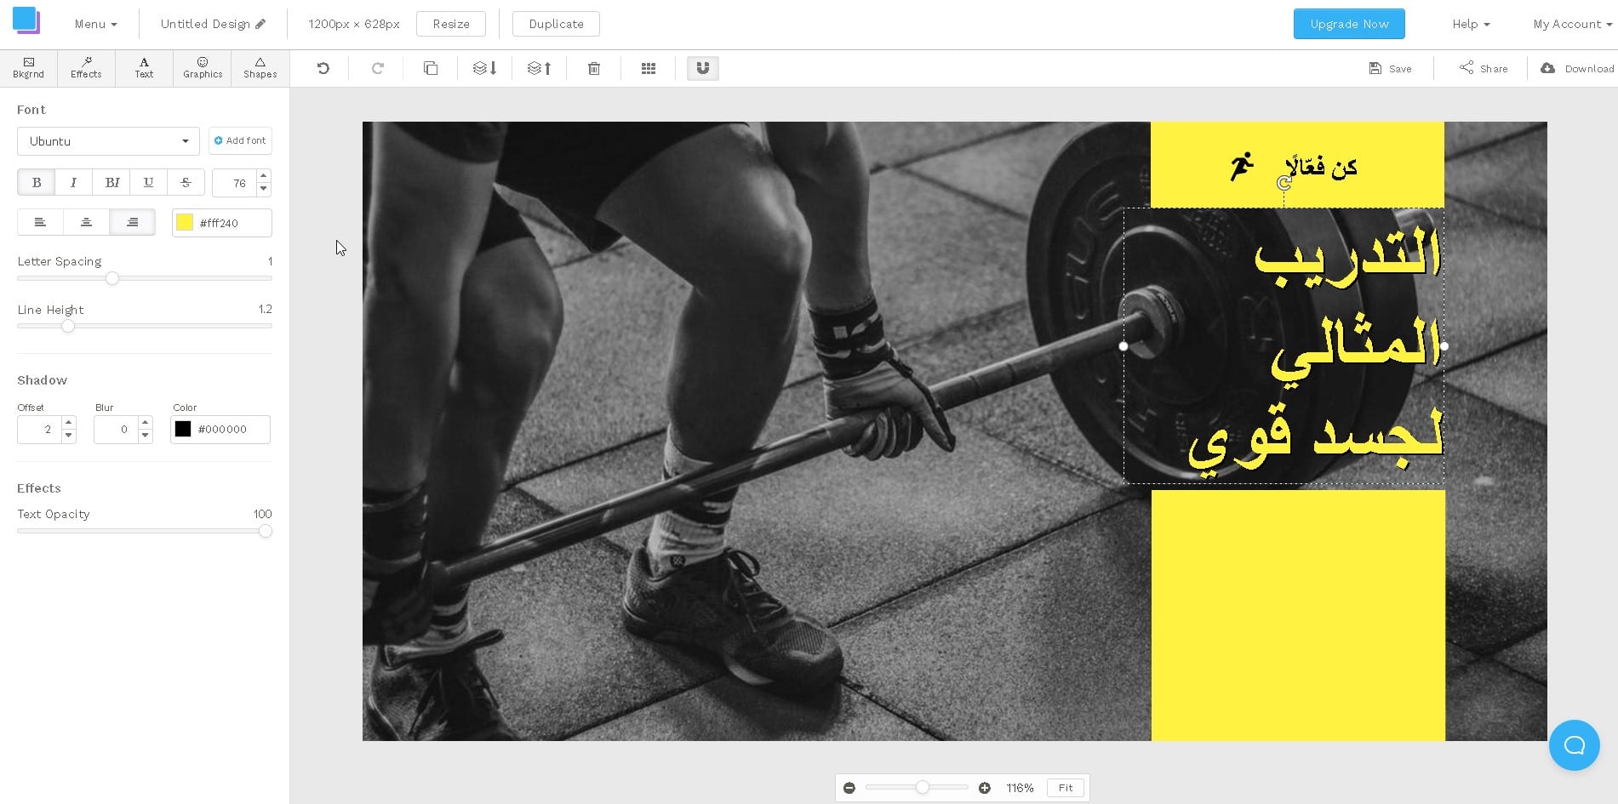This screenshot has height=804, width=1618.
Task: Click the copy element icon
Action: [x=431, y=69]
